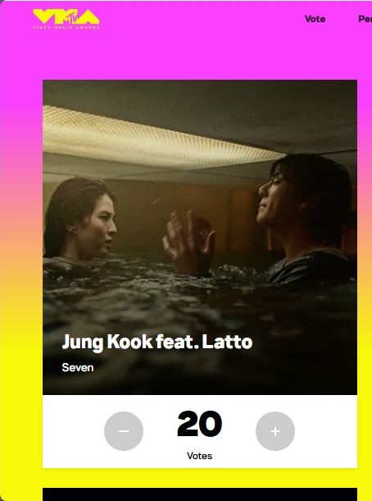
Task: Click the 'Jung Kook feat. Latto' artist title
Action: (x=157, y=342)
